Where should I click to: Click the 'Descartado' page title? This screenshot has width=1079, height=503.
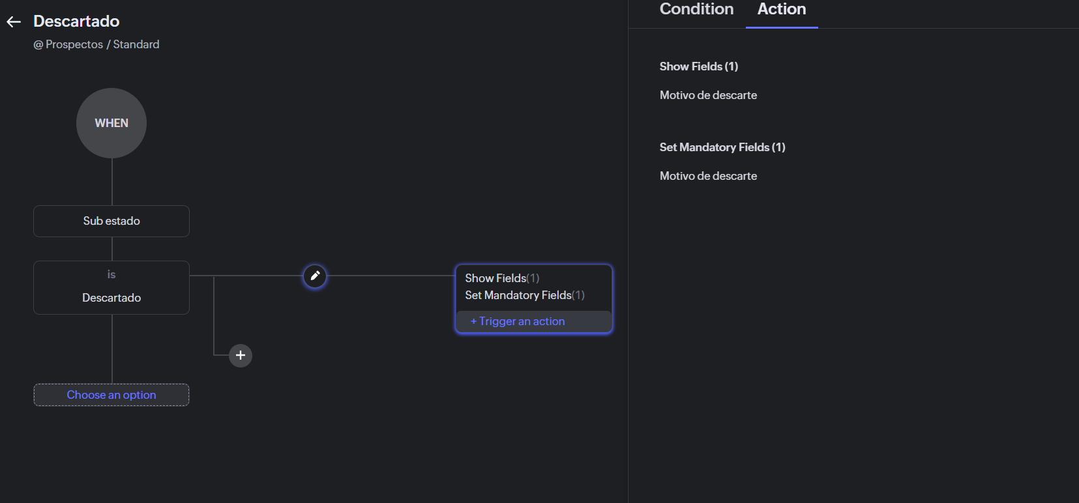[76, 22]
